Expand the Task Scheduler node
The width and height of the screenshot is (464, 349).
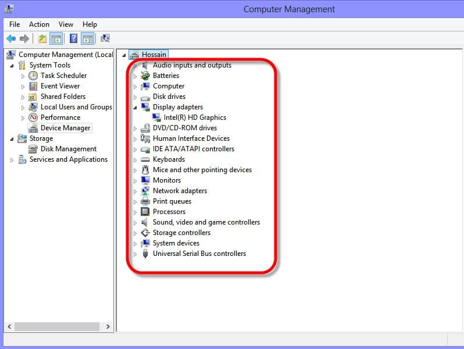pos(23,76)
